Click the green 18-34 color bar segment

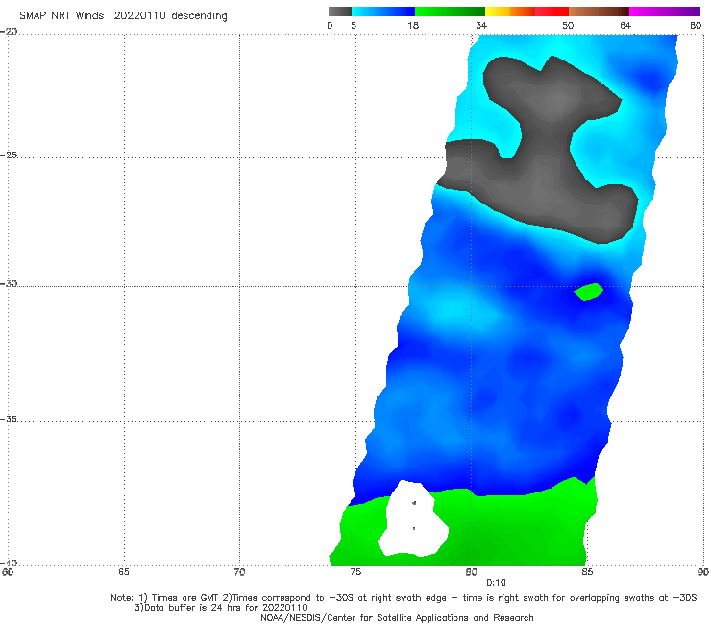pyautogui.click(x=450, y=12)
